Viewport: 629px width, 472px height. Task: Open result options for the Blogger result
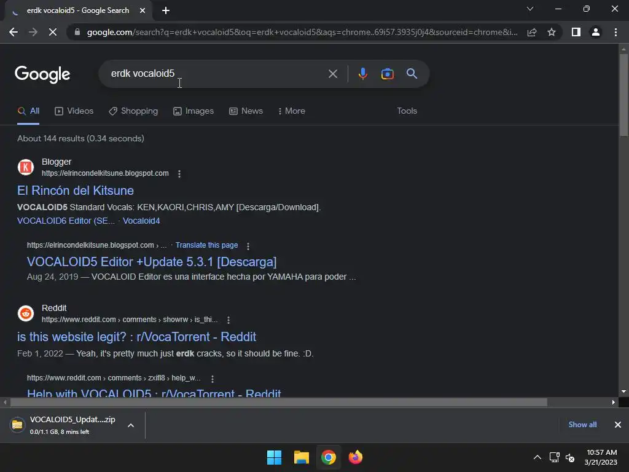pos(179,174)
